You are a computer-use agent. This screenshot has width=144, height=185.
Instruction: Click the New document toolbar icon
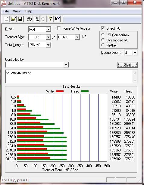(6, 19)
